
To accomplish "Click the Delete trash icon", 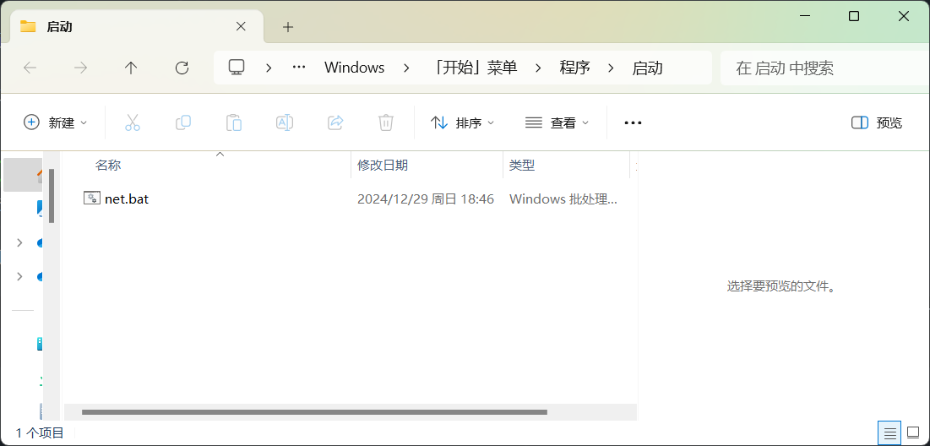I will [386, 122].
